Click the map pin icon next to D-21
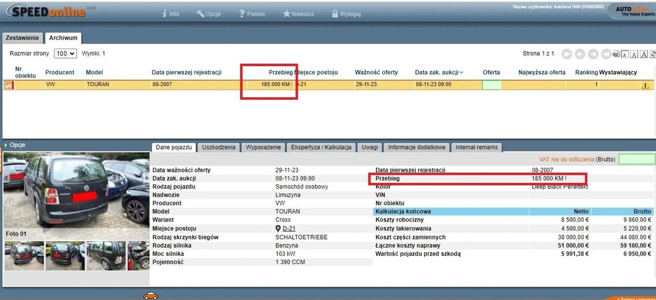Viewport: 656px width, 300px height. [278, 228]
